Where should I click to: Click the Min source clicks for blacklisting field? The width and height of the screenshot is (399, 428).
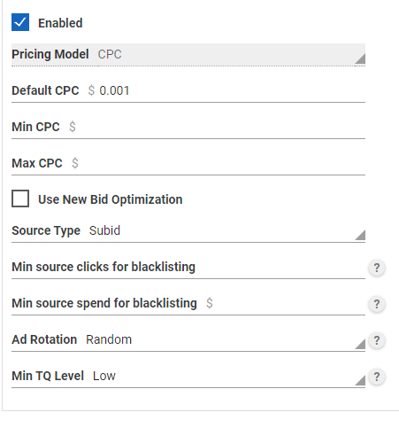[x=188, y=268]
